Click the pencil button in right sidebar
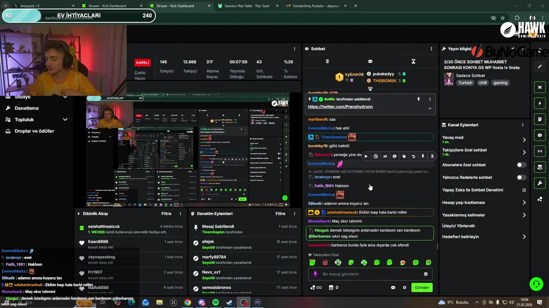 pyautogui.click(x=540, y=67)
